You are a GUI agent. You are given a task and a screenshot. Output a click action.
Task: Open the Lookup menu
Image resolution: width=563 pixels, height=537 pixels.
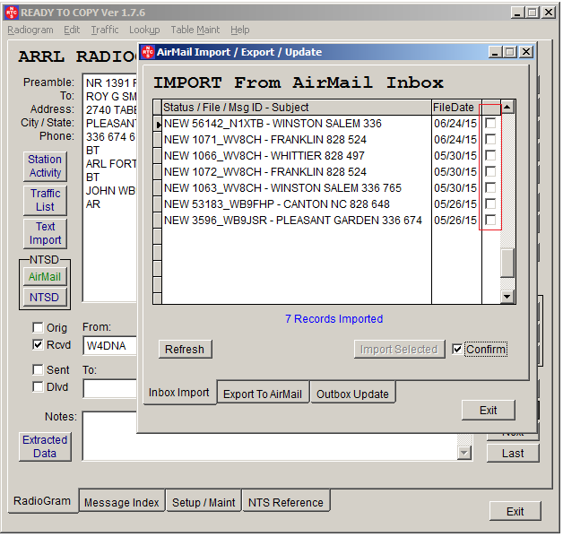pyautogui.click(x=144, y=30)
